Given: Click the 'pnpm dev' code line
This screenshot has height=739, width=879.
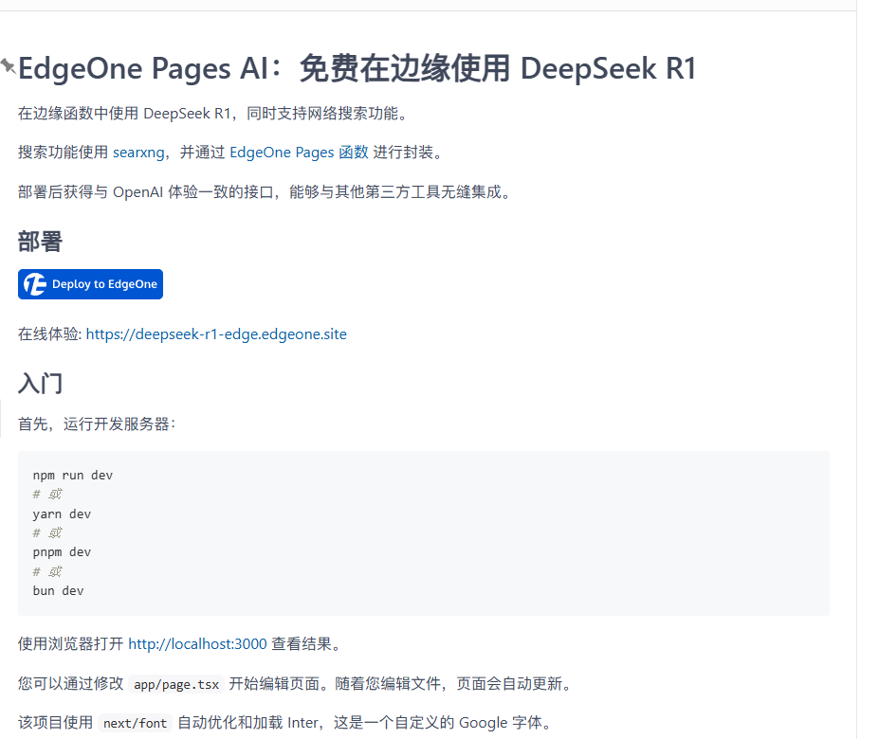Looking at the screenshot, I should click(62, 551).
